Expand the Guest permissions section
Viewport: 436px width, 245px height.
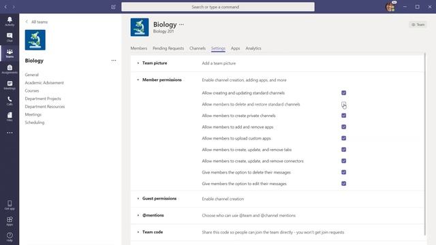point(138,199)
